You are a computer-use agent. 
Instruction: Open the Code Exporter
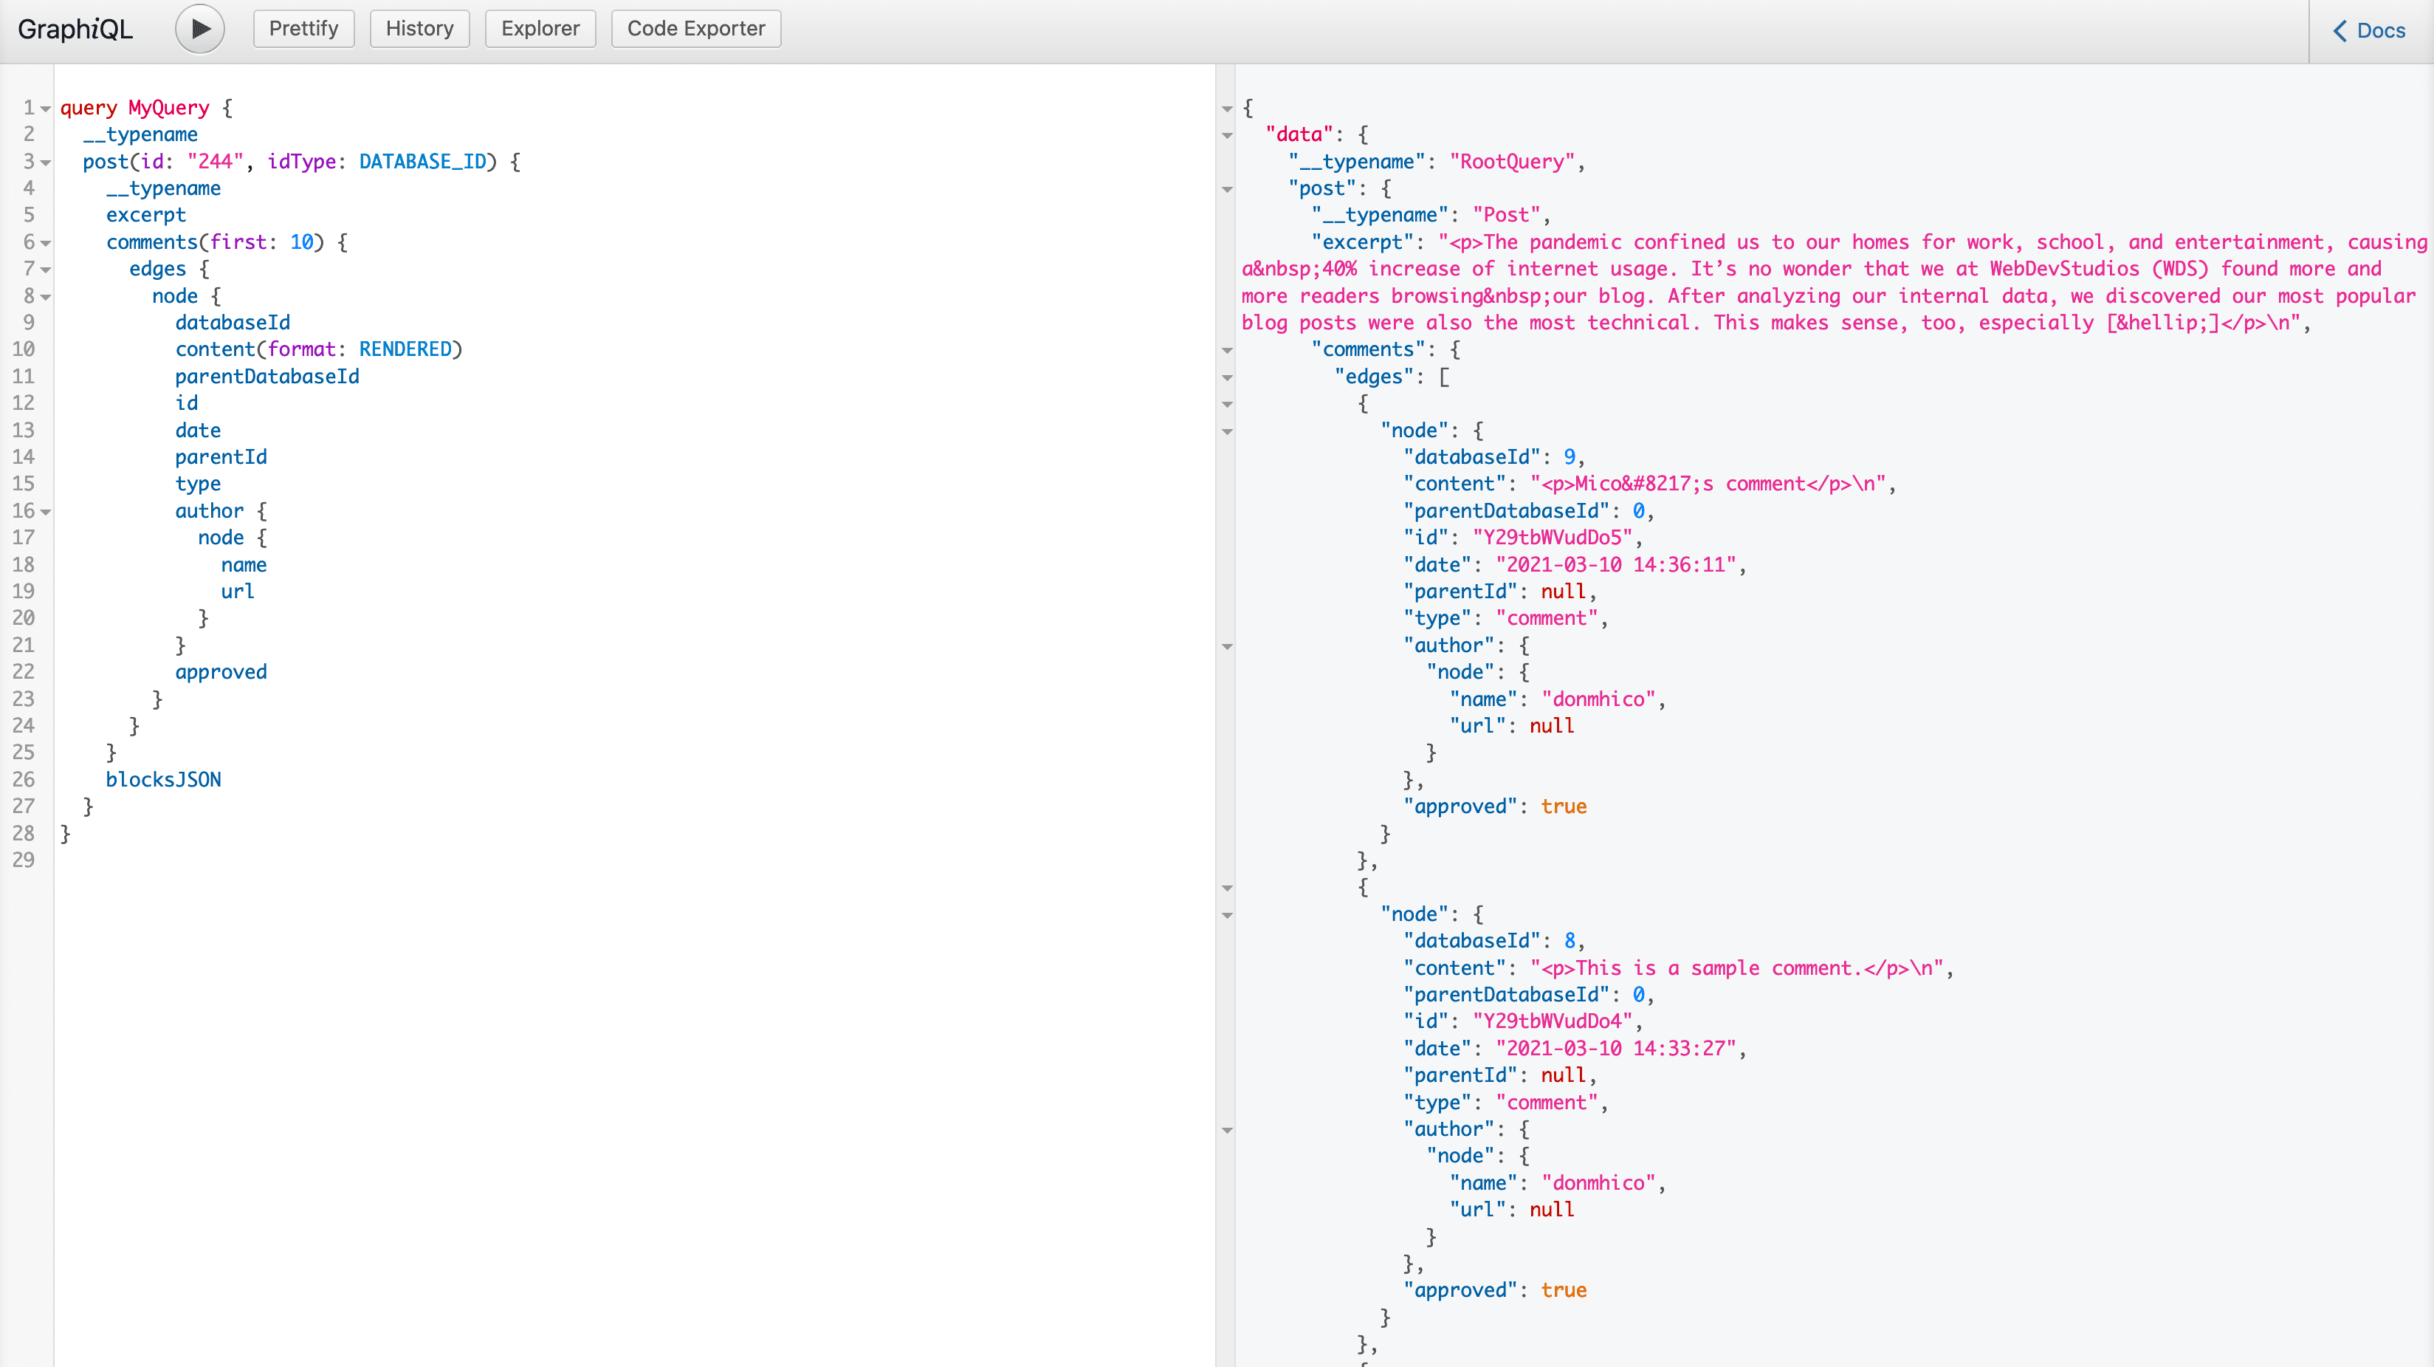pos(695,28)
